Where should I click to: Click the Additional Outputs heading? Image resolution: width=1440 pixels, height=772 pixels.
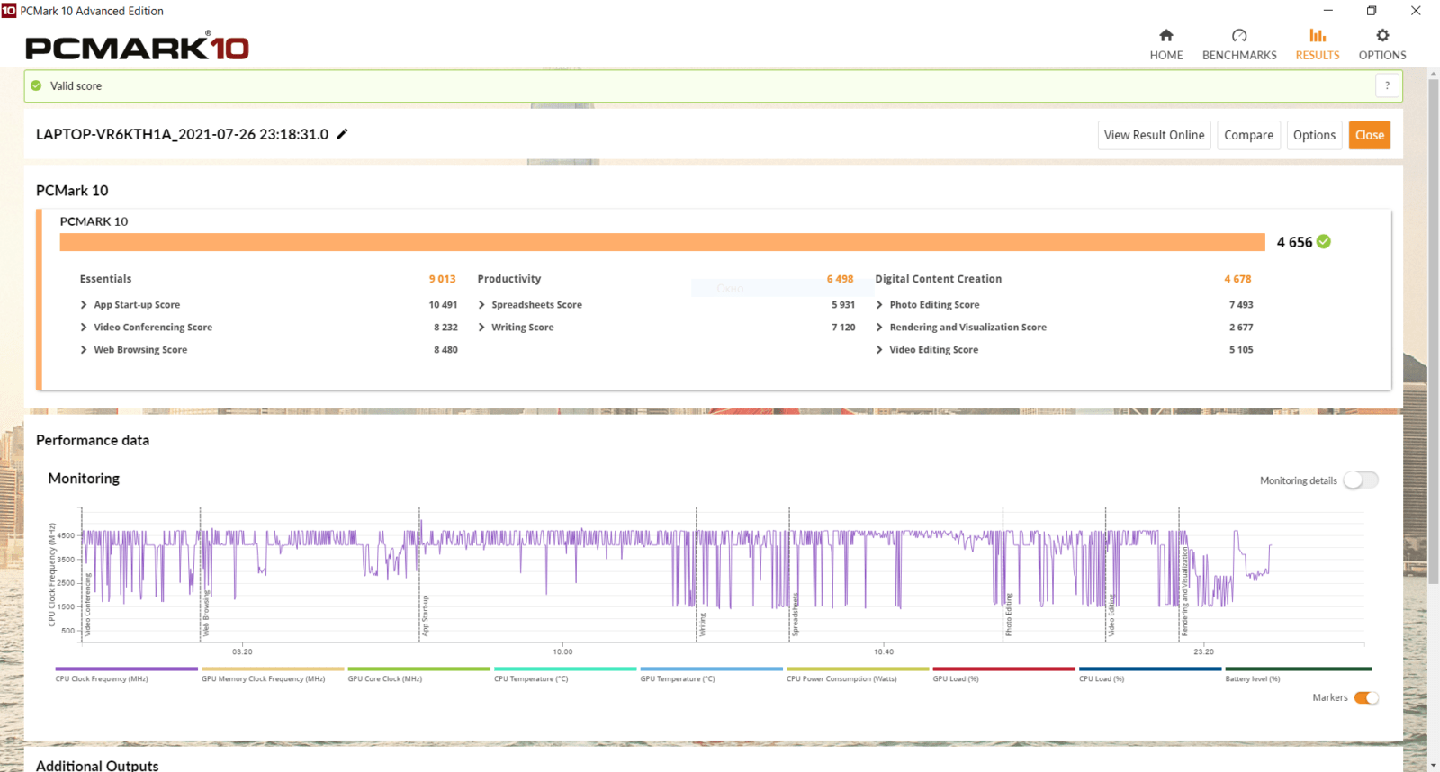[x=97, y=766]
